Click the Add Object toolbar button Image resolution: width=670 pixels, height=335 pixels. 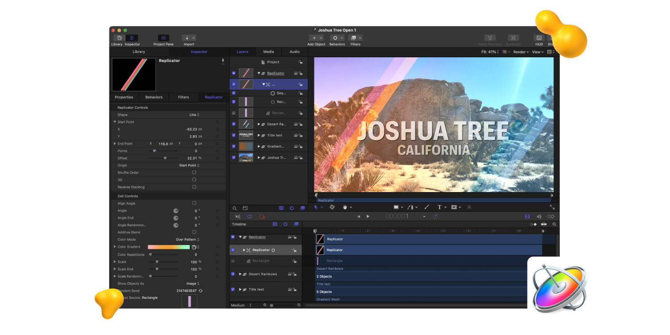pos(316,38)
